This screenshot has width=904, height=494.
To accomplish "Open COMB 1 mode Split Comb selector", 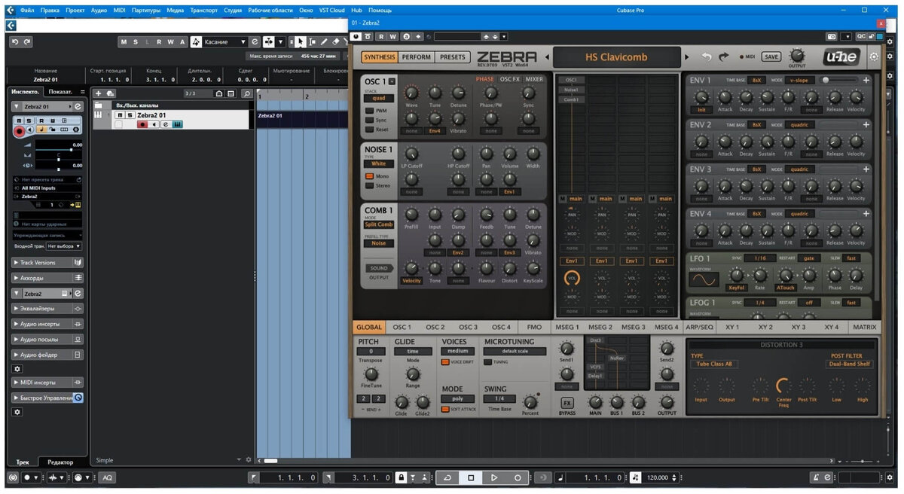I will tap(379, 224).
